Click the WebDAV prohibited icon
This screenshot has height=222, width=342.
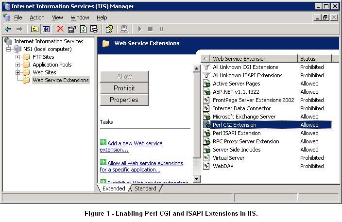[206, 166]
